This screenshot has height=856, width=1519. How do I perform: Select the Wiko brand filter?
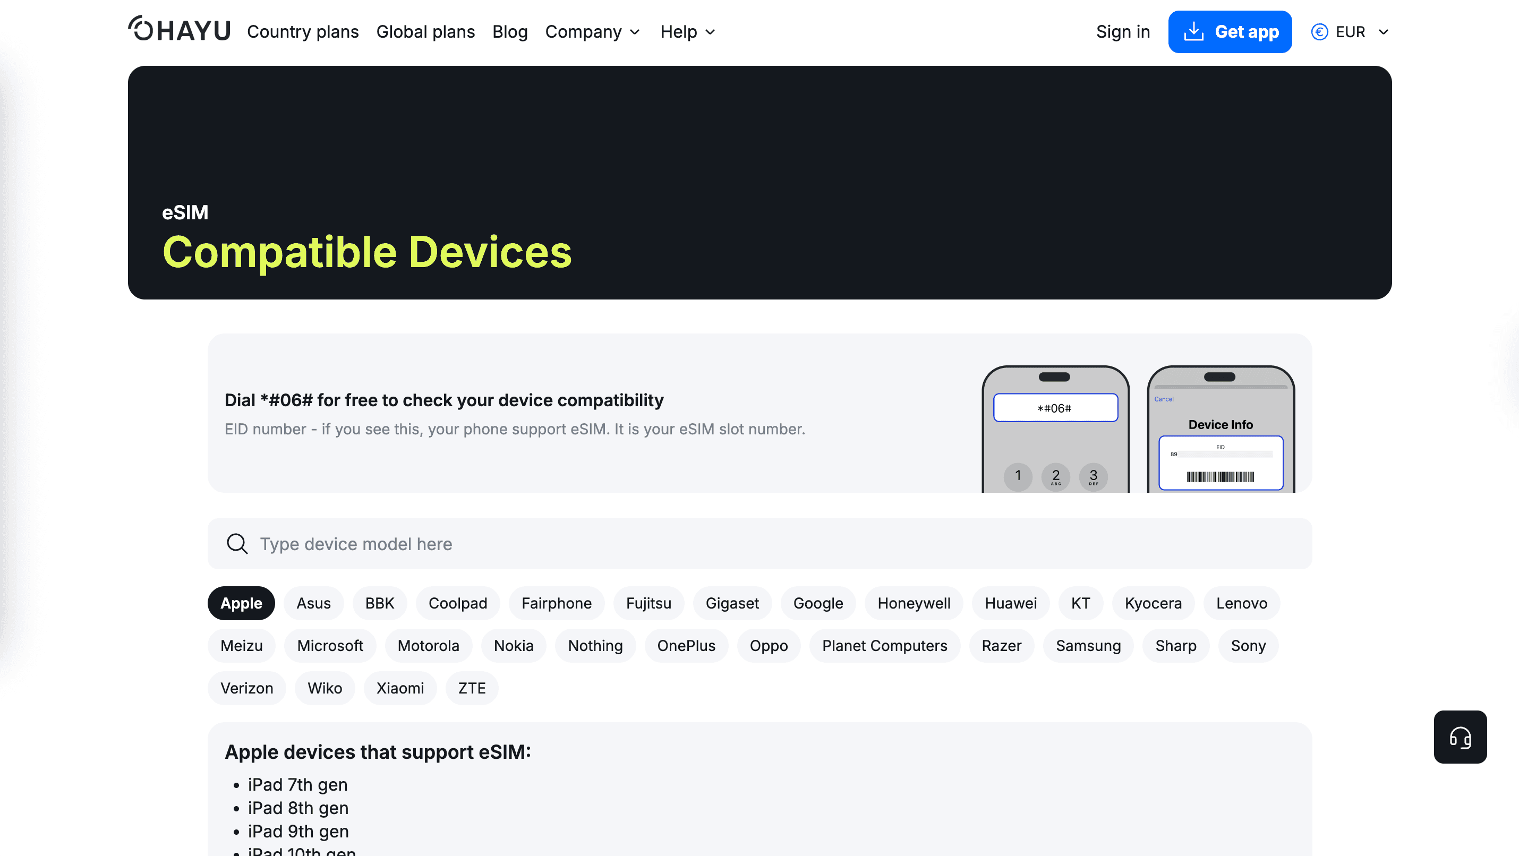(x=325, y=688)
